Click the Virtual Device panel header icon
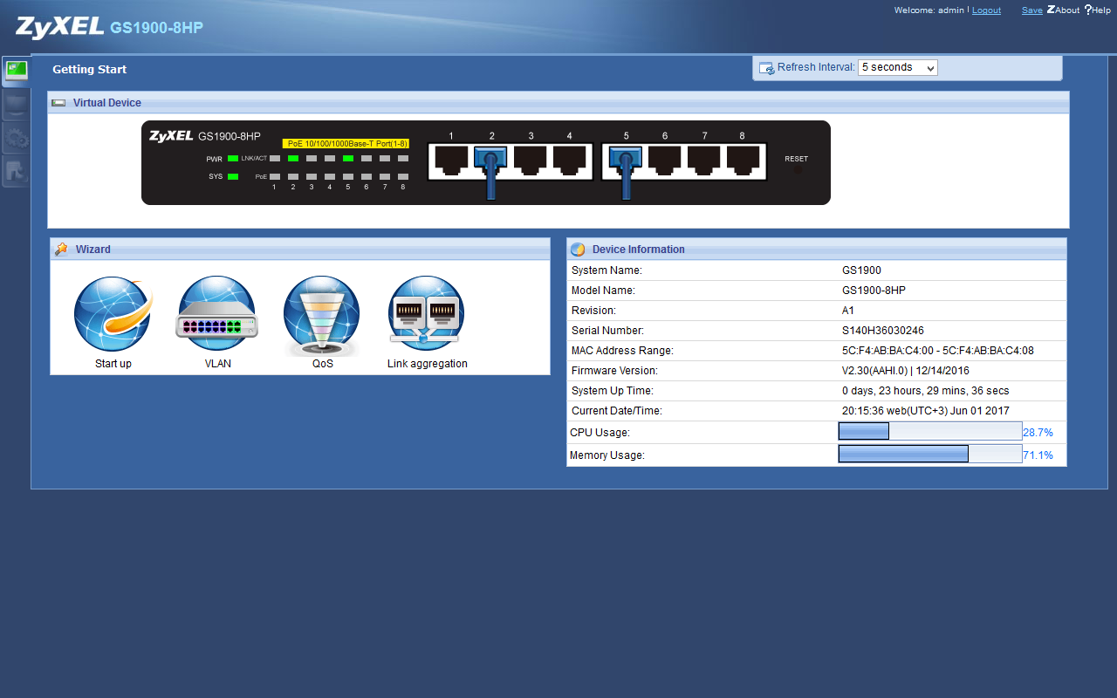Screen dimensions: 1117x698 [x=58, y=103]
